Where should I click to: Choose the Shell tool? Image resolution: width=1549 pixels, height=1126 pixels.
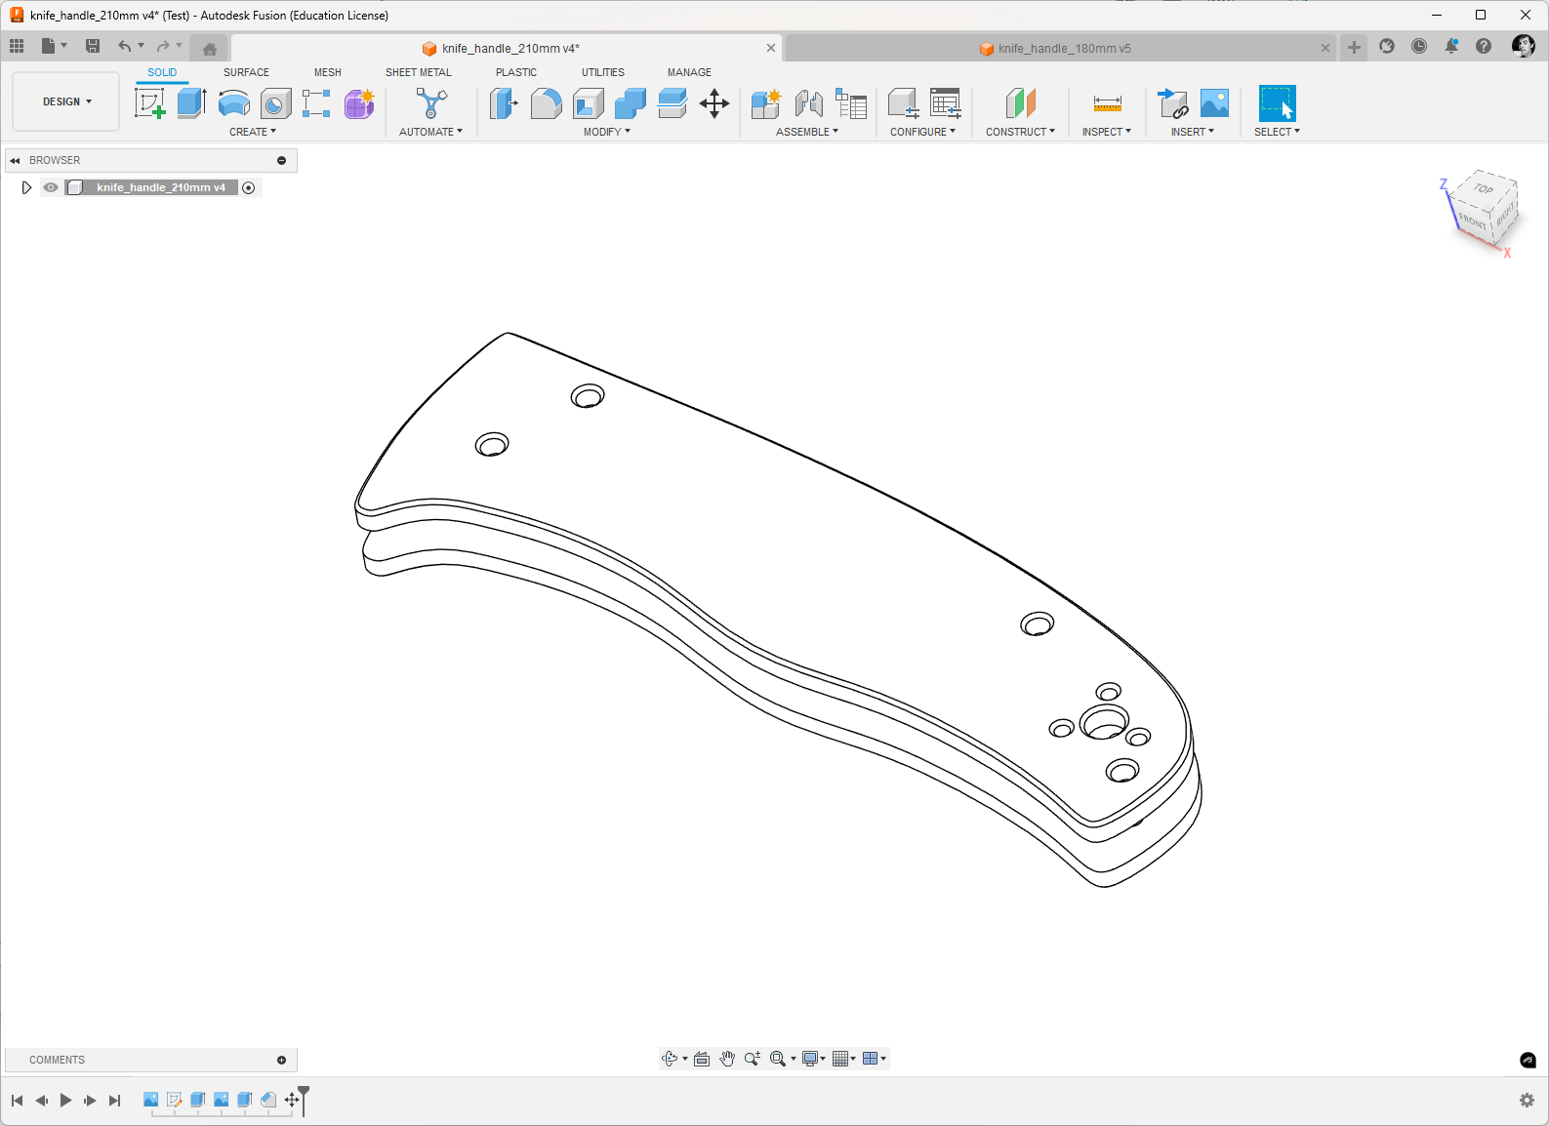(x=588, y=103)
